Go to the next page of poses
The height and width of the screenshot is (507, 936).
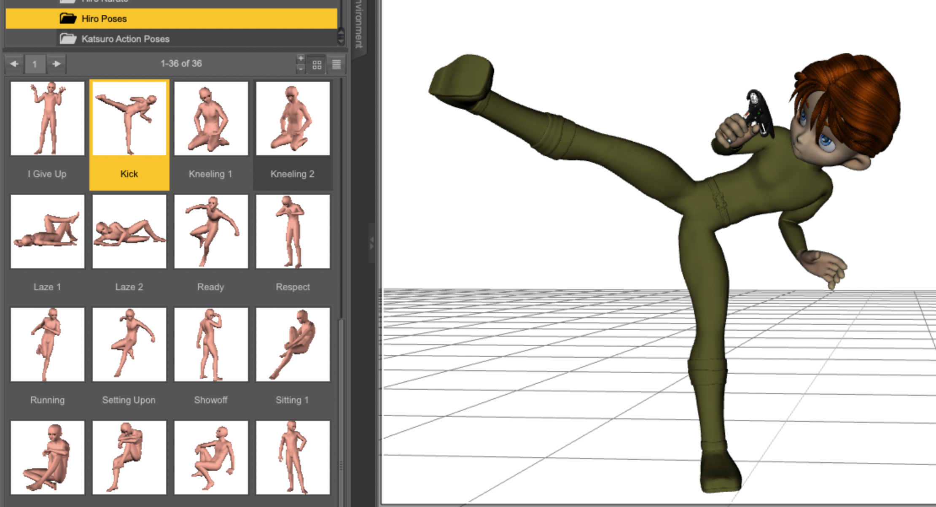(56, 64)
